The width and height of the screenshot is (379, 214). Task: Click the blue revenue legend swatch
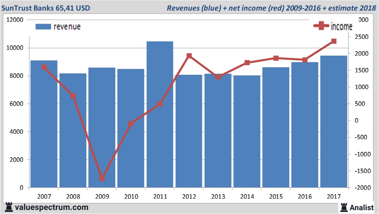(43, 27)
